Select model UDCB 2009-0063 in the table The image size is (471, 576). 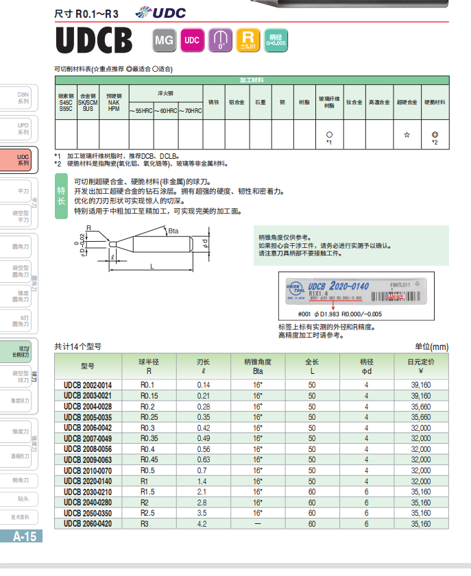[x=88, y=460]
